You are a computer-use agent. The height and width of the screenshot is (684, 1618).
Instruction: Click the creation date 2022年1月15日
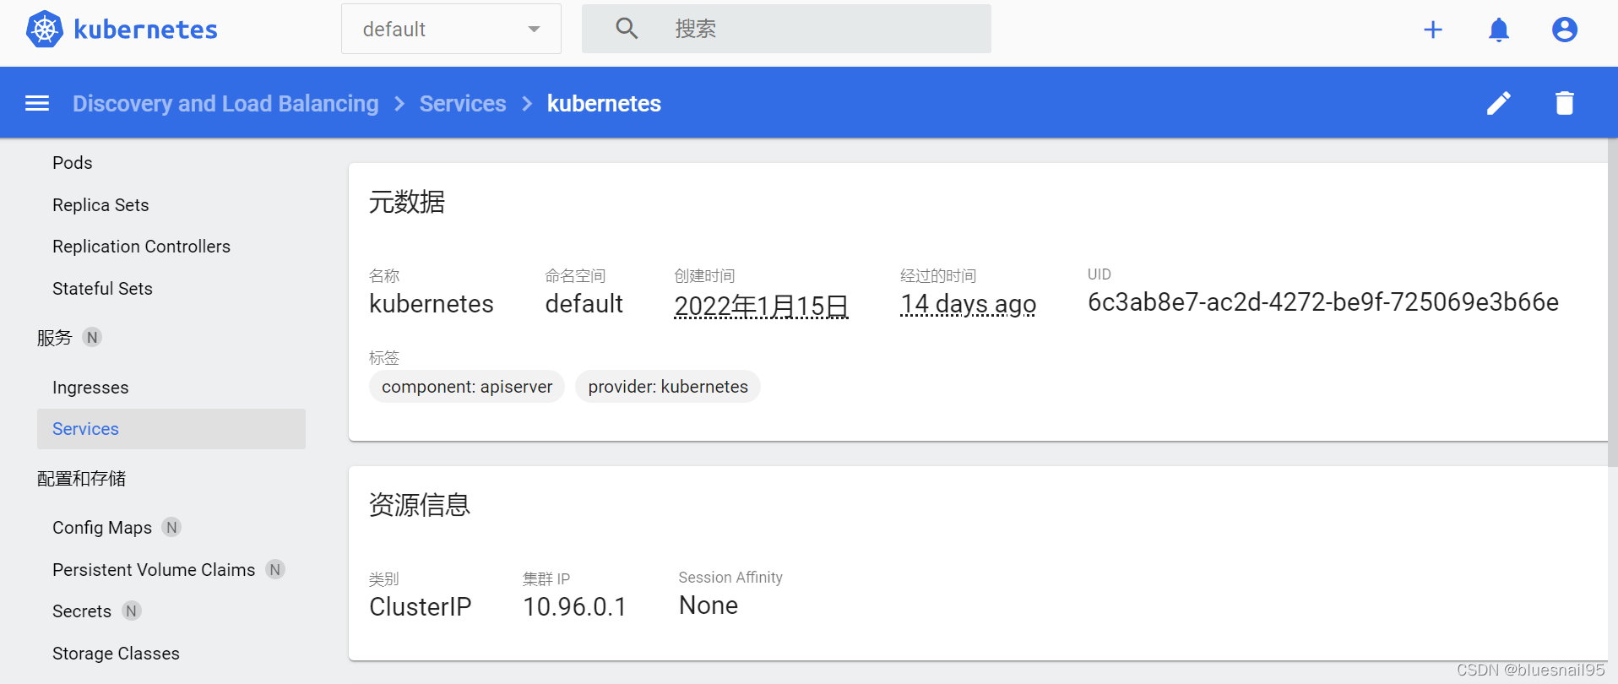pos(762,306)
